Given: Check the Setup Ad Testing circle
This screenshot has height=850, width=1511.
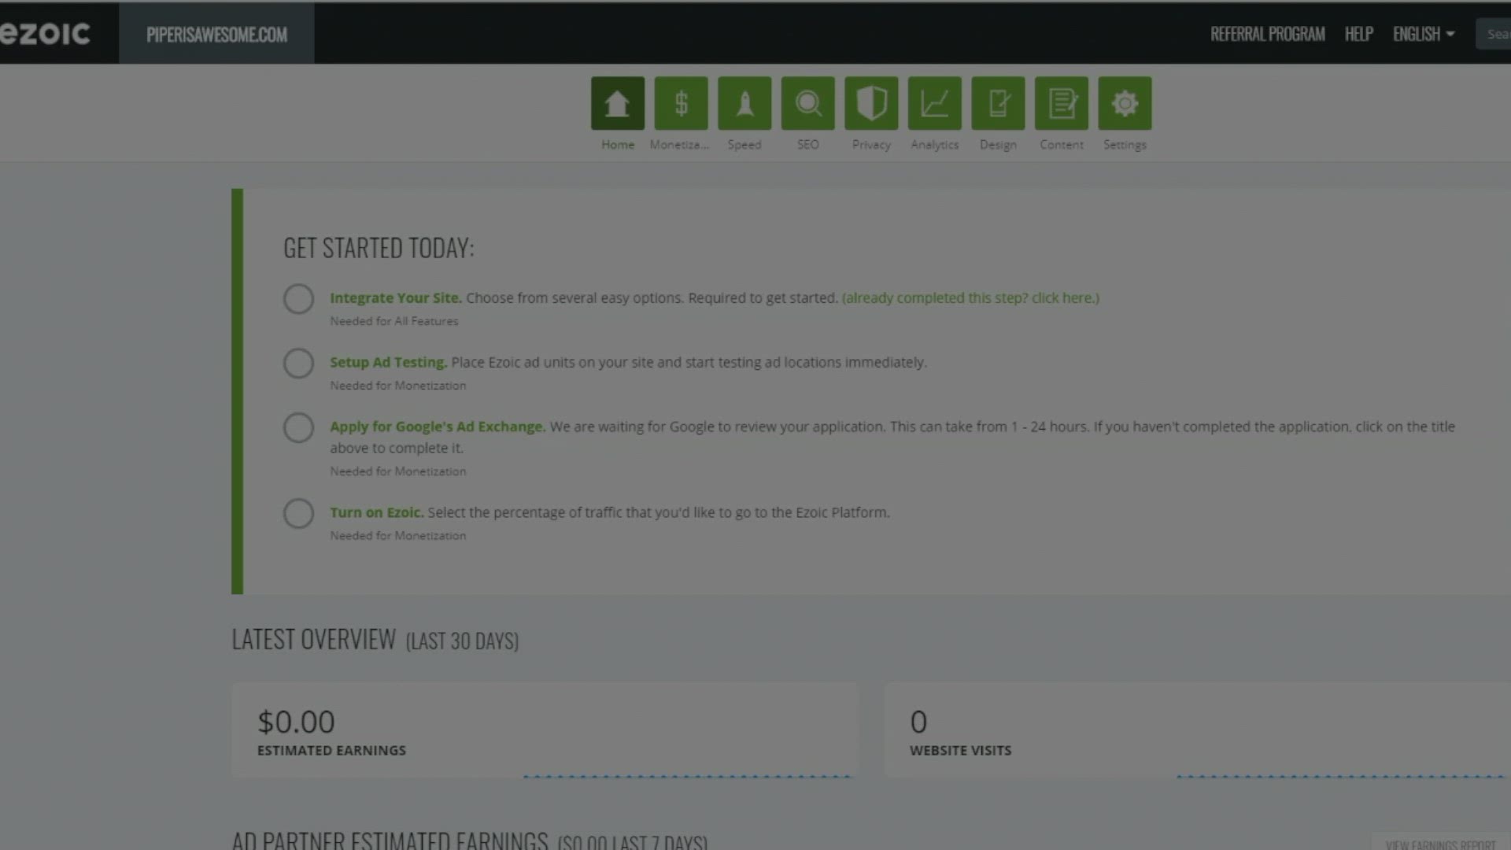Looking at the screenshot, I should [298, 364].
